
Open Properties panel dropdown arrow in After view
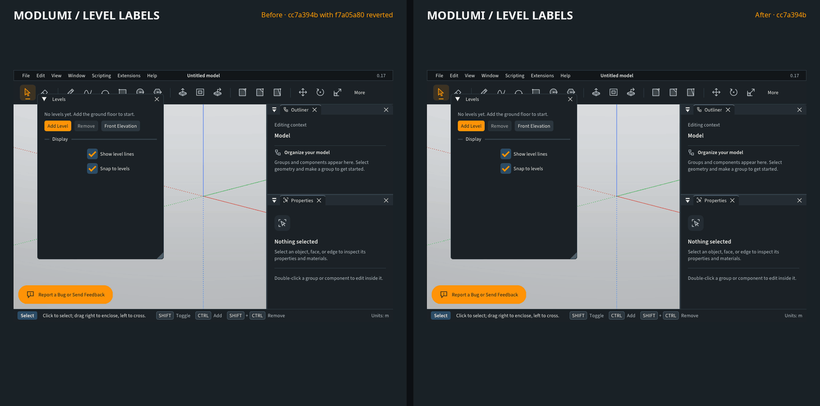click(x=688, y=201)
